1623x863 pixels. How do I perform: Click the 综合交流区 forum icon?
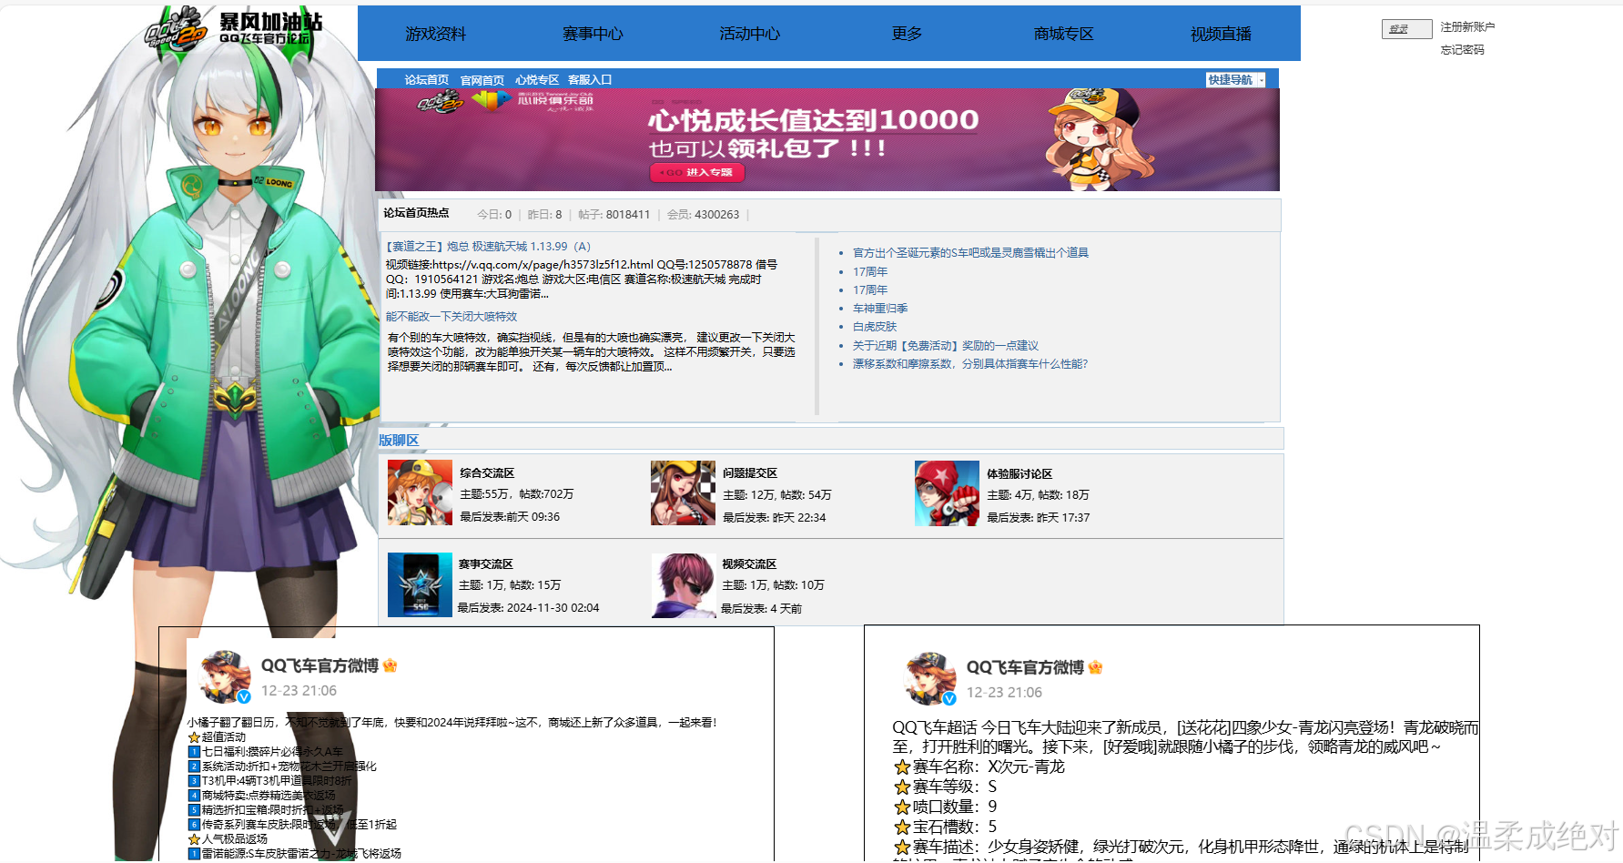[420, 492]
